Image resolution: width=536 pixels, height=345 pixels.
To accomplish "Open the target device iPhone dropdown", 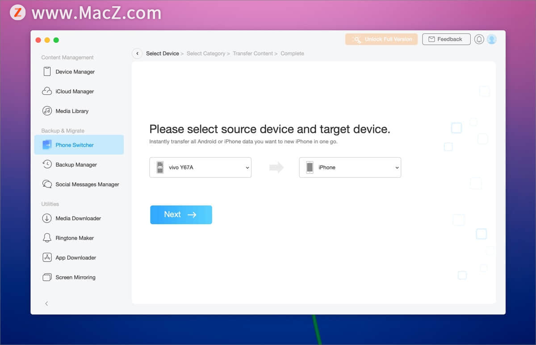I will 350,168.
